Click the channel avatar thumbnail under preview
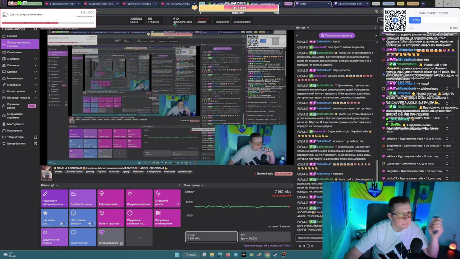Screen dimensions: 460x259 click(x=46, y=173)
